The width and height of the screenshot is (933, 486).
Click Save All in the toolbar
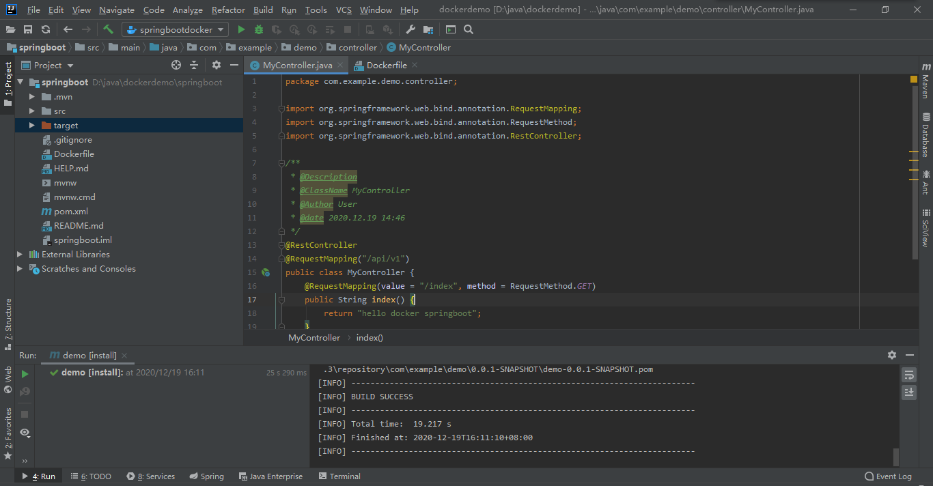point(28,29)
